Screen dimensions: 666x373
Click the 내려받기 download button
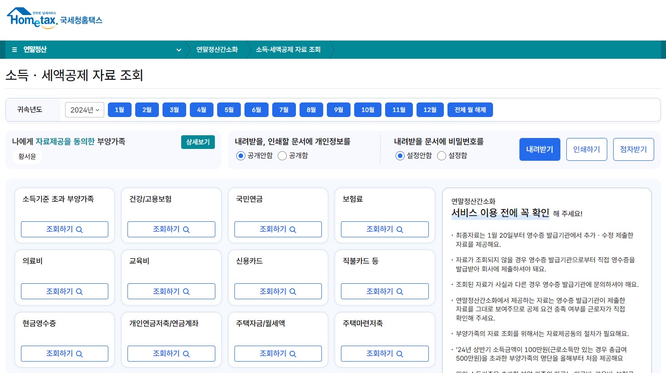[x=539, y=149]
